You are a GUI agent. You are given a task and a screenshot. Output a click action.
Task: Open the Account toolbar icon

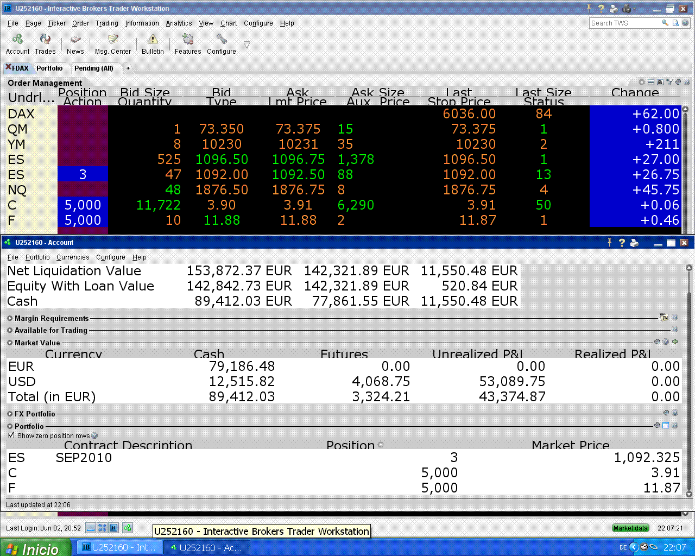(x=17, y=40)
